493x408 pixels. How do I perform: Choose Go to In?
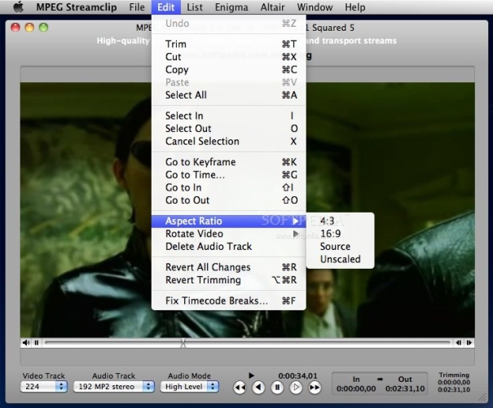click(x=229, y=187)
